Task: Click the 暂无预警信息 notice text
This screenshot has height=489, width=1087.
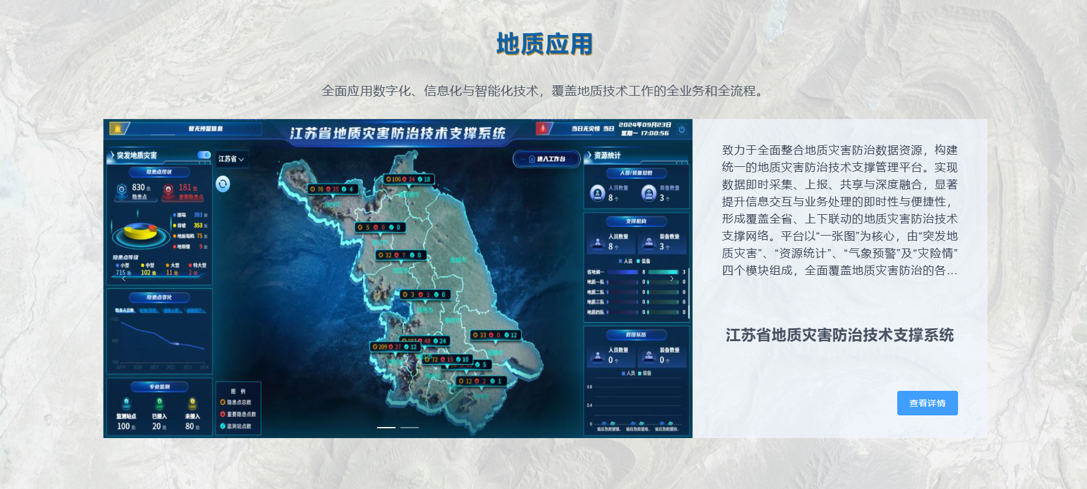Action: (206, 129)
